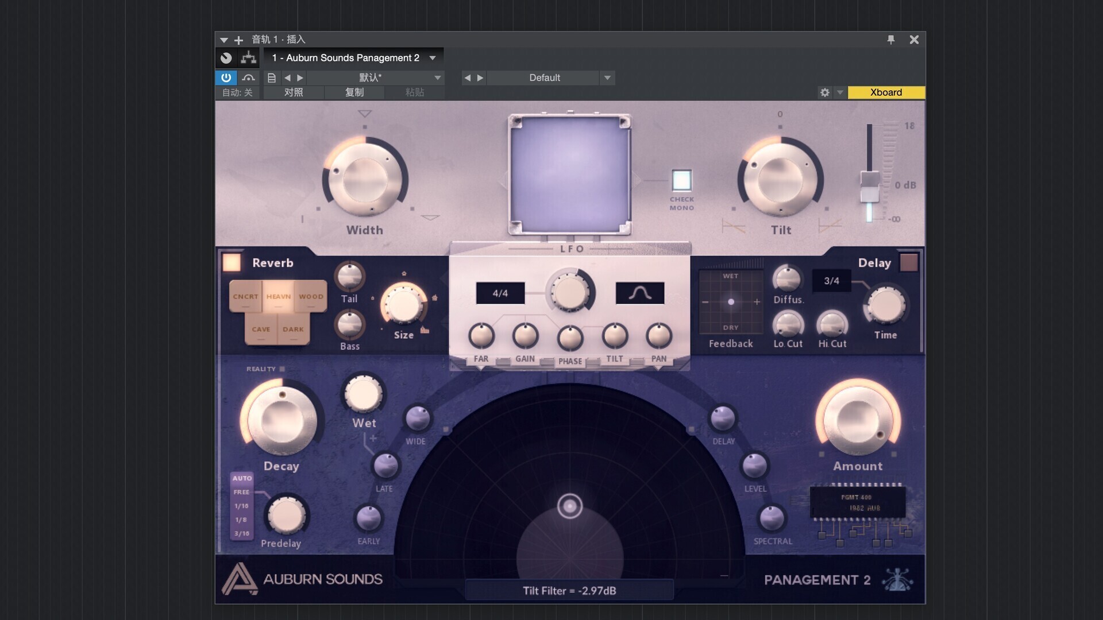Click the sidechain circle icon
This screenshot has height=620, width=1103.
point(226,58)
